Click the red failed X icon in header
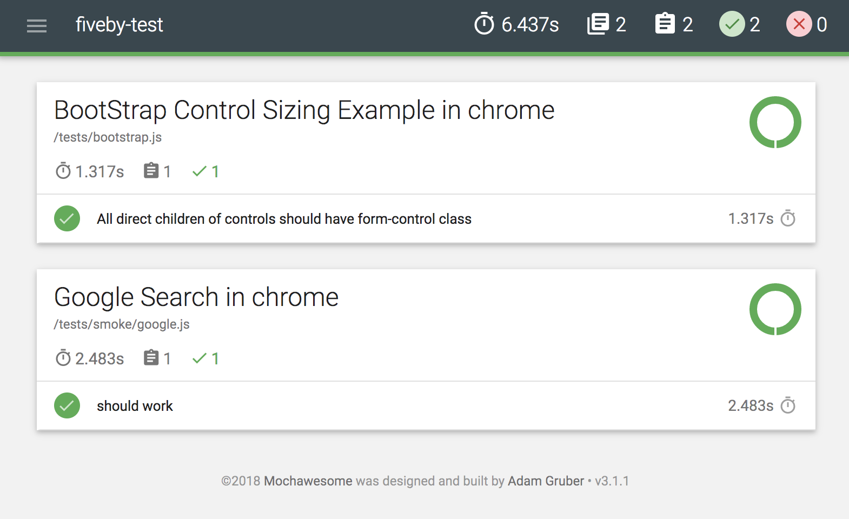The height and width of the screenshot is (519, 849). [799, 24]
